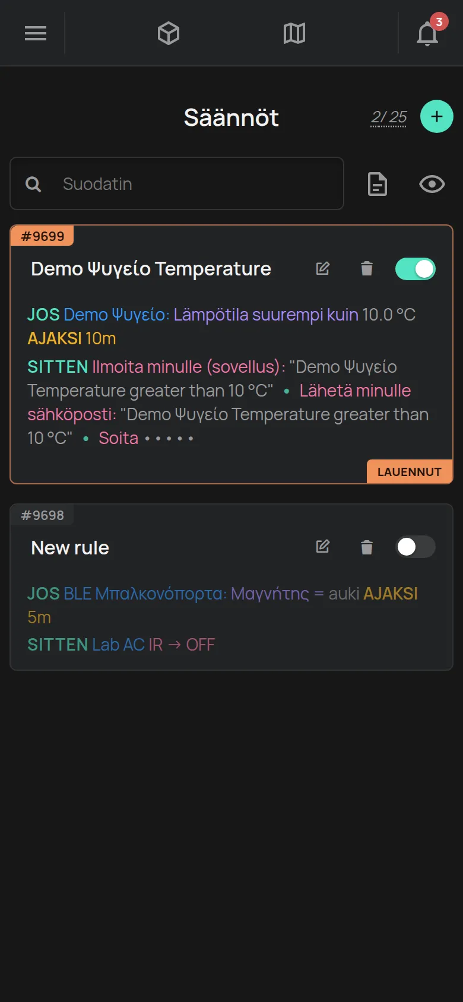Delete the Demo Ψυγείο Temperature rule
The width and height of the screenshot is (463, 1002).
pyautogui.click(x=367, y=268)
